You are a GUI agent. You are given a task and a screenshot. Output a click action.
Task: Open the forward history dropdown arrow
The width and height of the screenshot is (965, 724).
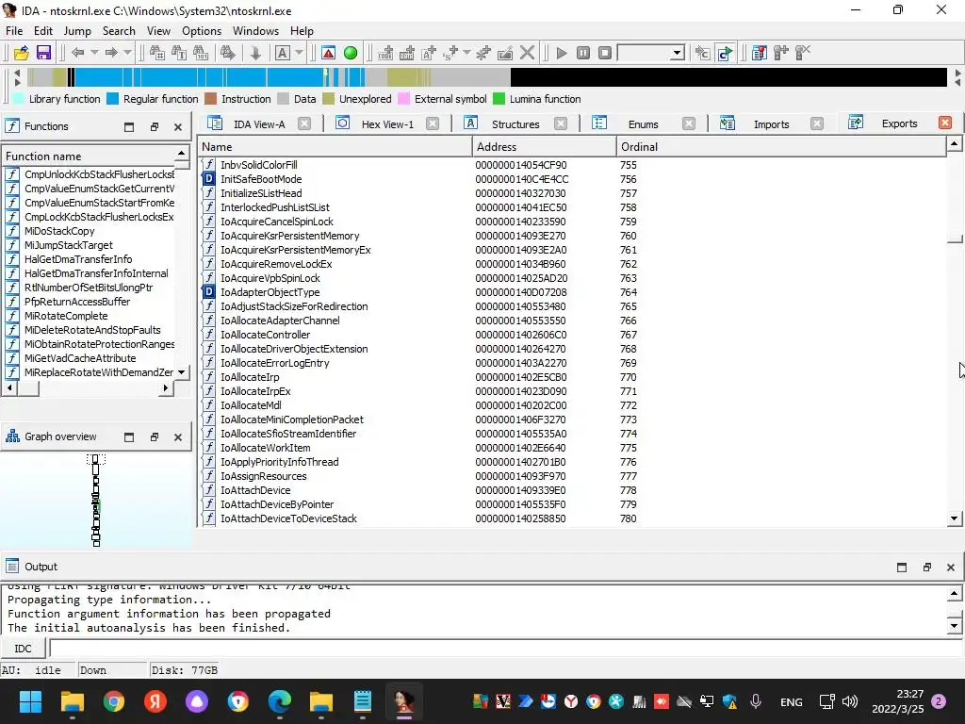127,53
